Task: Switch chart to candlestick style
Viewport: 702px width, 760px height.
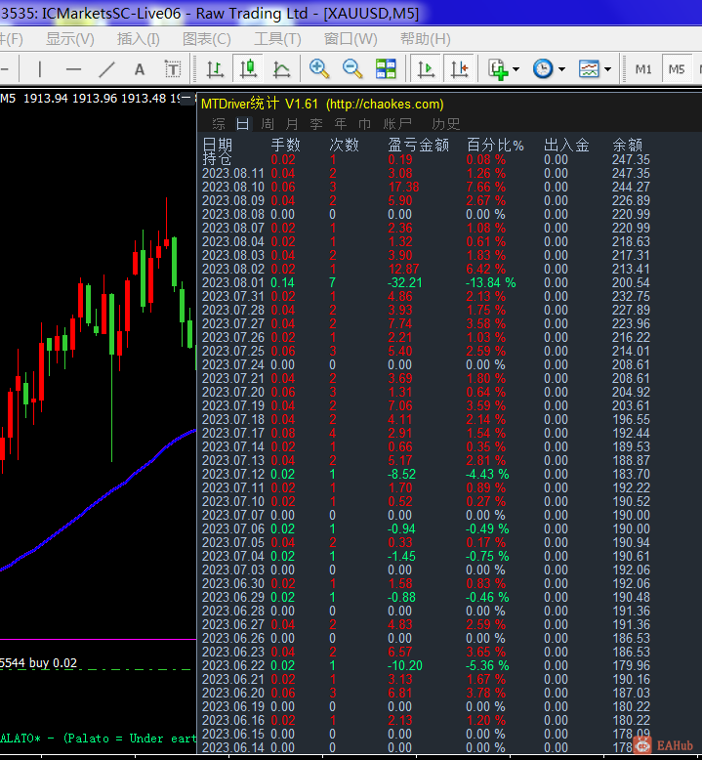Action: tap(249, 69)
